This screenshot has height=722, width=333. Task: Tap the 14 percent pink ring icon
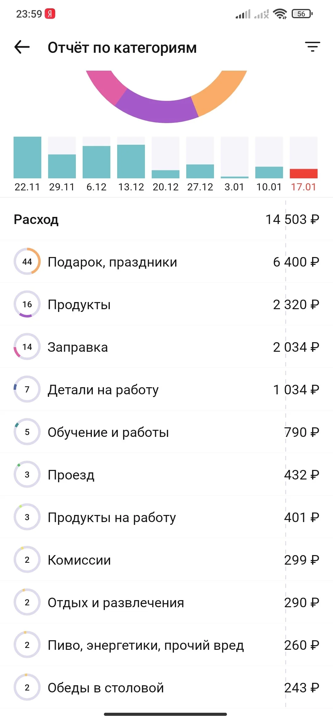pyautogui.click(x=27, y=346)
